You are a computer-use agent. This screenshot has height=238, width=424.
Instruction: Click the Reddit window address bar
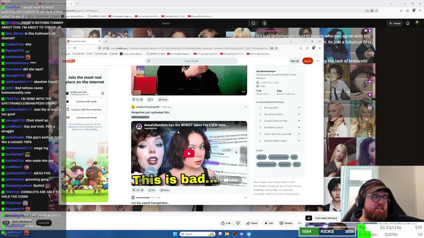(189, 48)
